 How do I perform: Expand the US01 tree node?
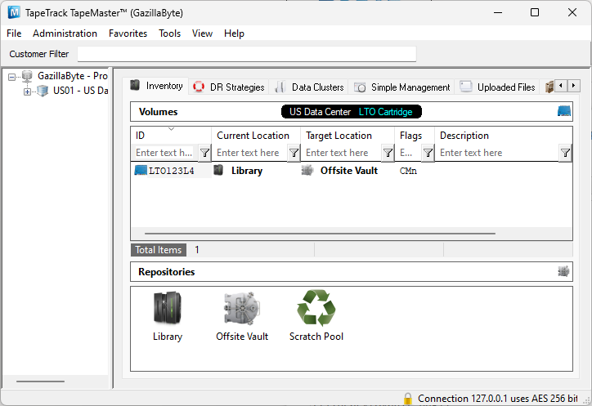pos(27,91)
